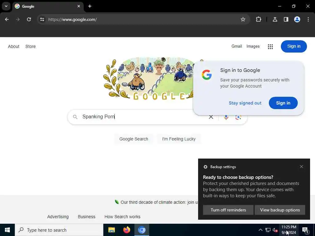The height and width of the screenshot is (236, 315).
Task: Open the Action Center notification icon
Action: click(305, 230)
